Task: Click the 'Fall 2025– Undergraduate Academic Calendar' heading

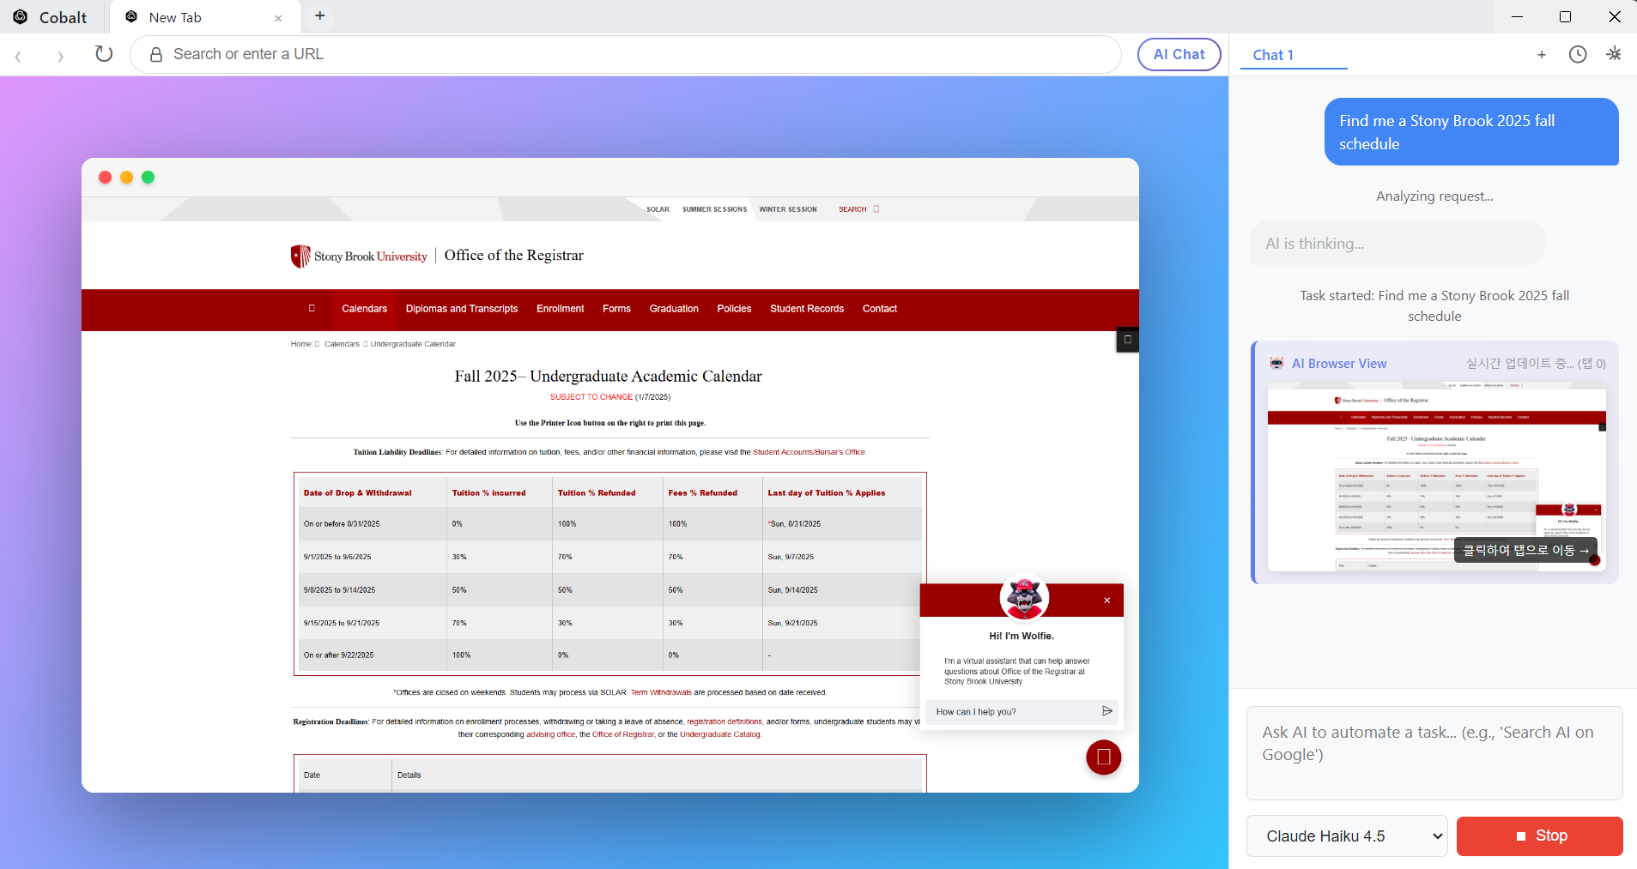Action: click(x=608, y=377)
